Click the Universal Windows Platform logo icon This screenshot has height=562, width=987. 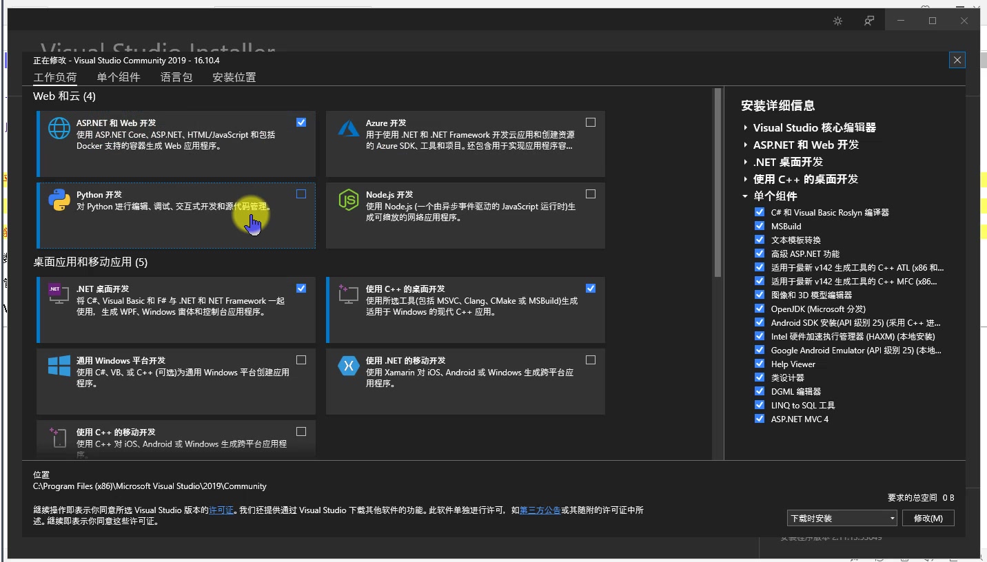pyautogui.click(x=59, y=366)
